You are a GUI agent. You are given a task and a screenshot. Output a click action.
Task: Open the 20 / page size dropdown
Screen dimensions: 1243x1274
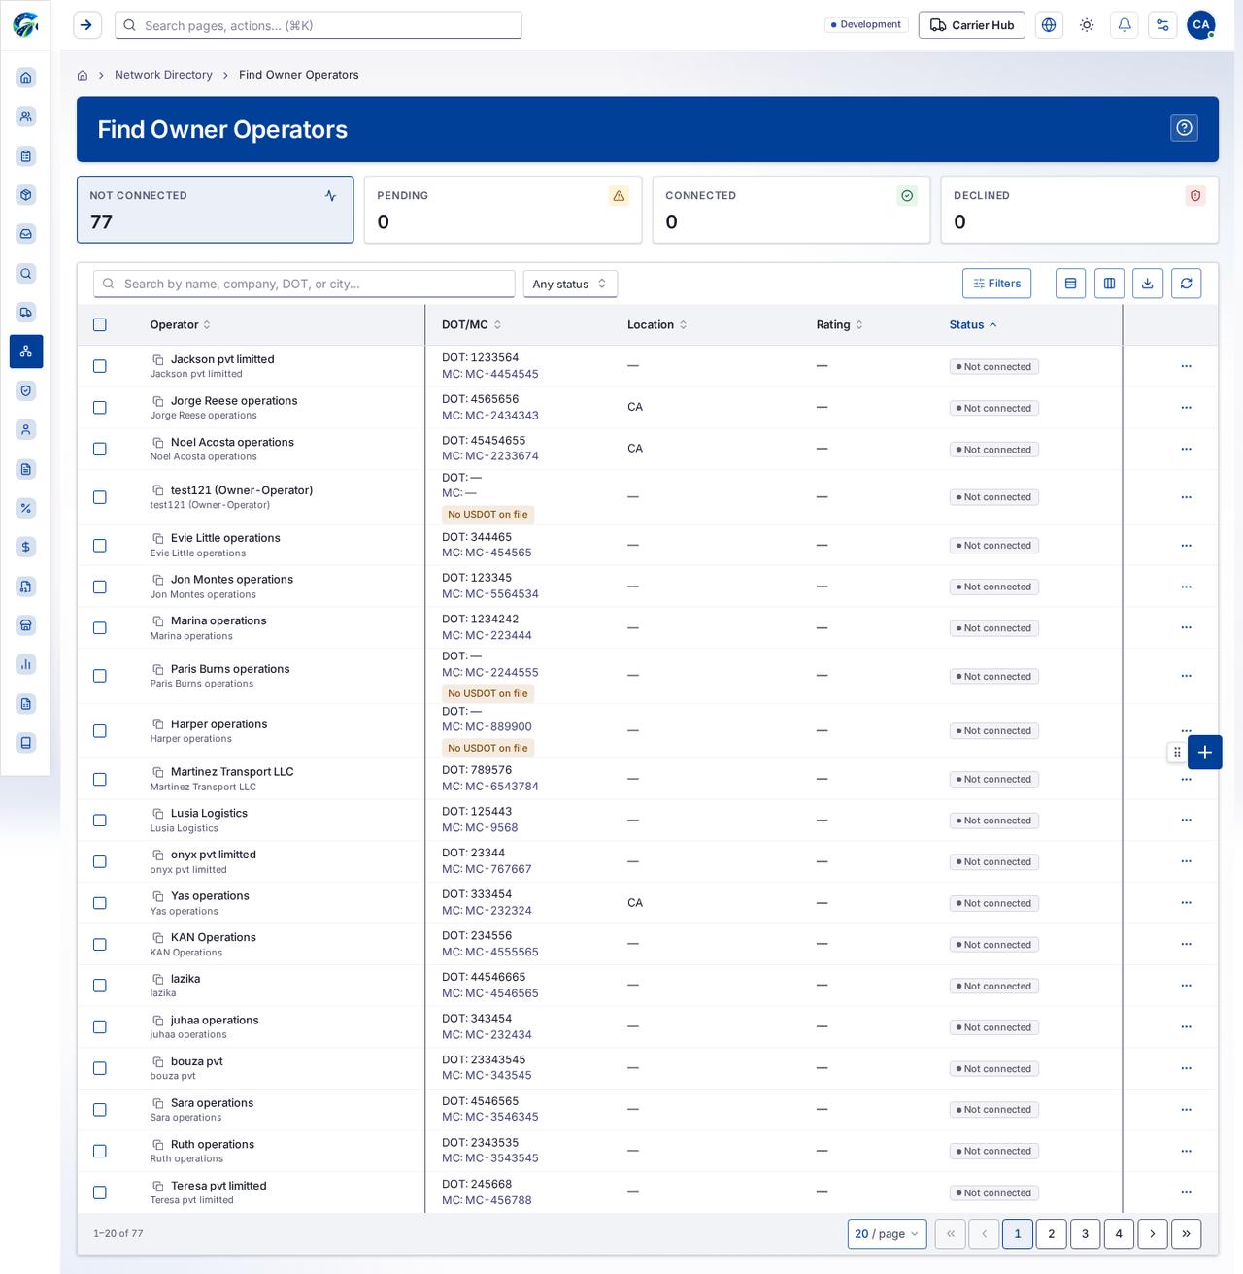click(x=887, y=1233)
